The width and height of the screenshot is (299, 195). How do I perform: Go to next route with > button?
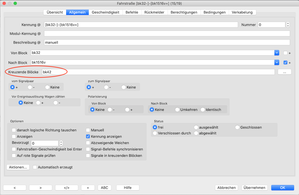tap(40, 188)
